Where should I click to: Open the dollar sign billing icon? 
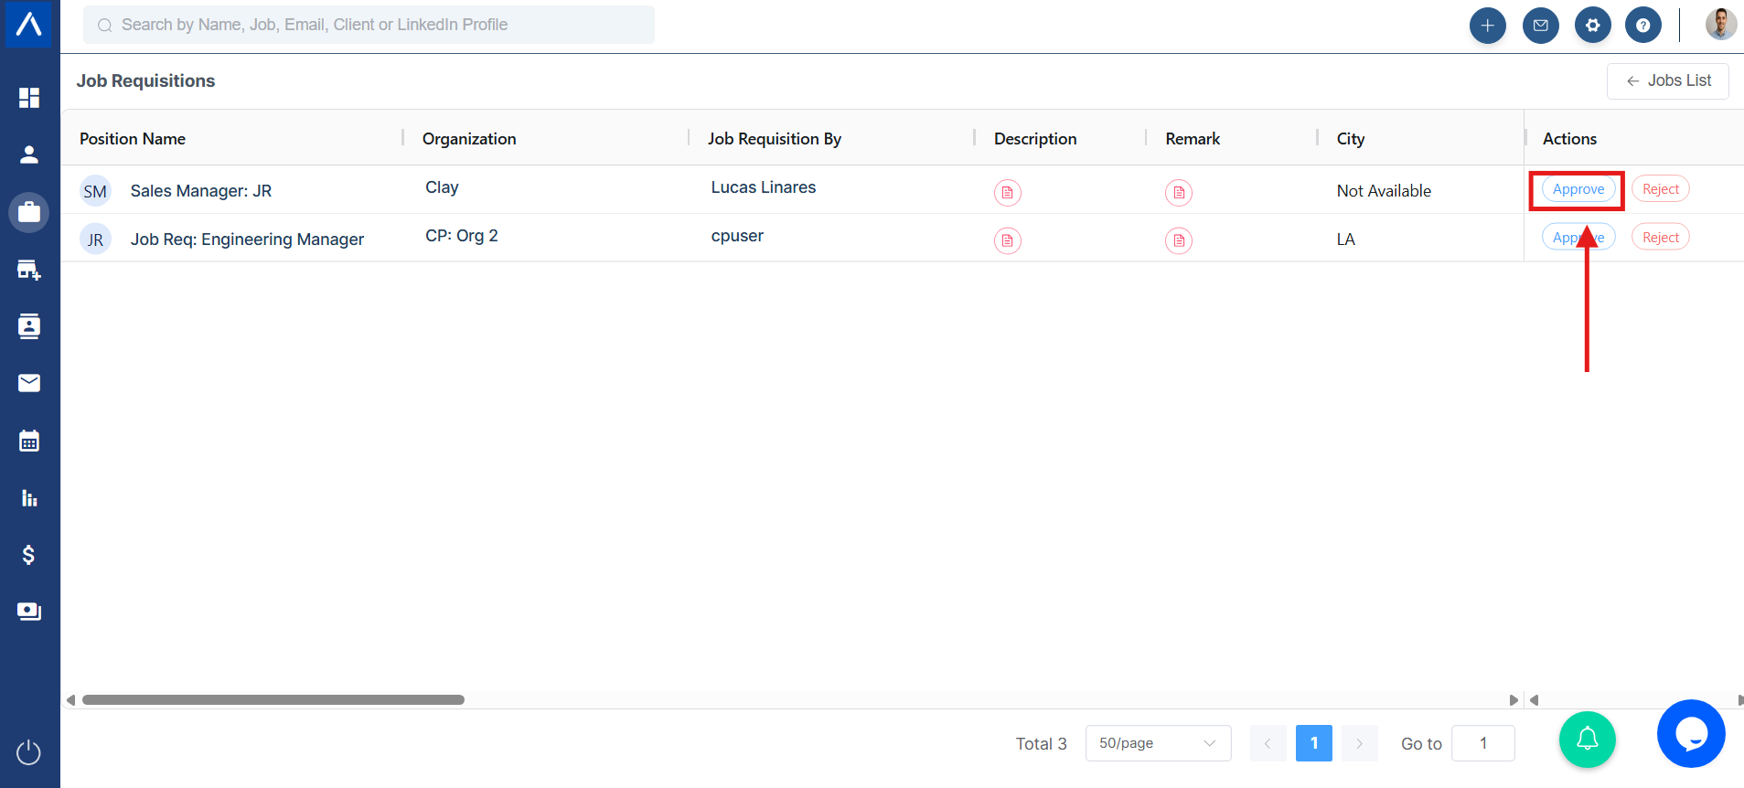click(29, 555)
